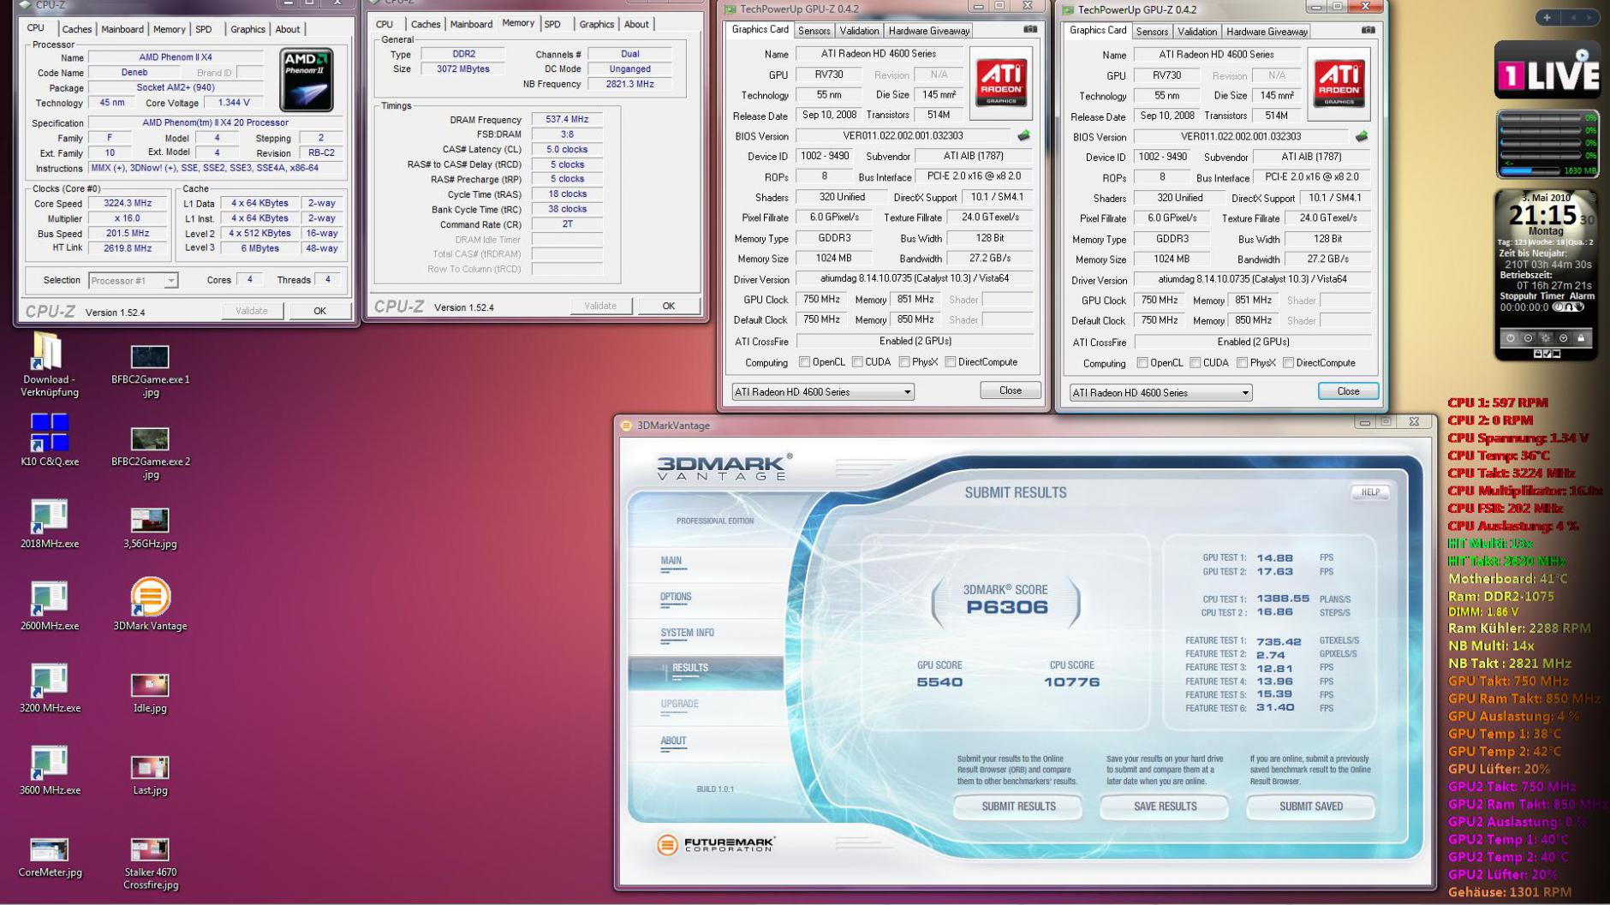Open Validation tab in right GPU-Z window

[1196, 32]
